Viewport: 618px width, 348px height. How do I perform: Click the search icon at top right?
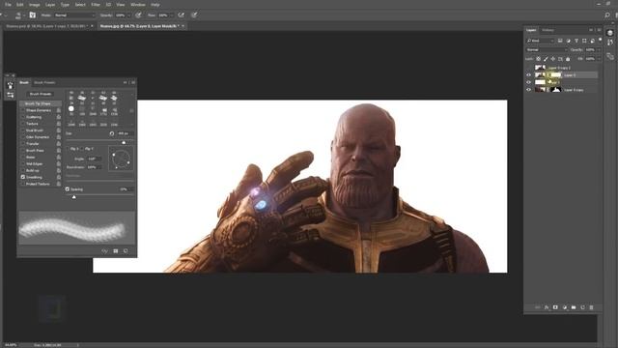click(607, 15)
